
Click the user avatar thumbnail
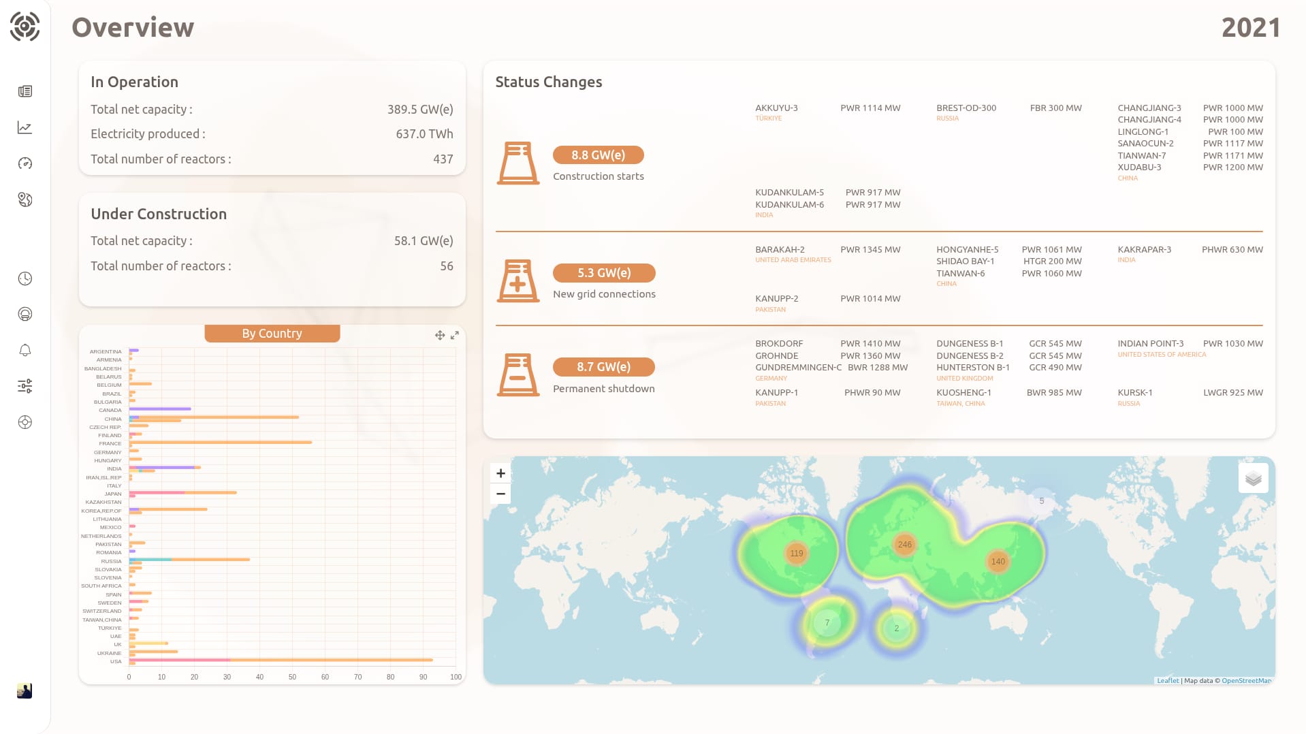[25, 690]
